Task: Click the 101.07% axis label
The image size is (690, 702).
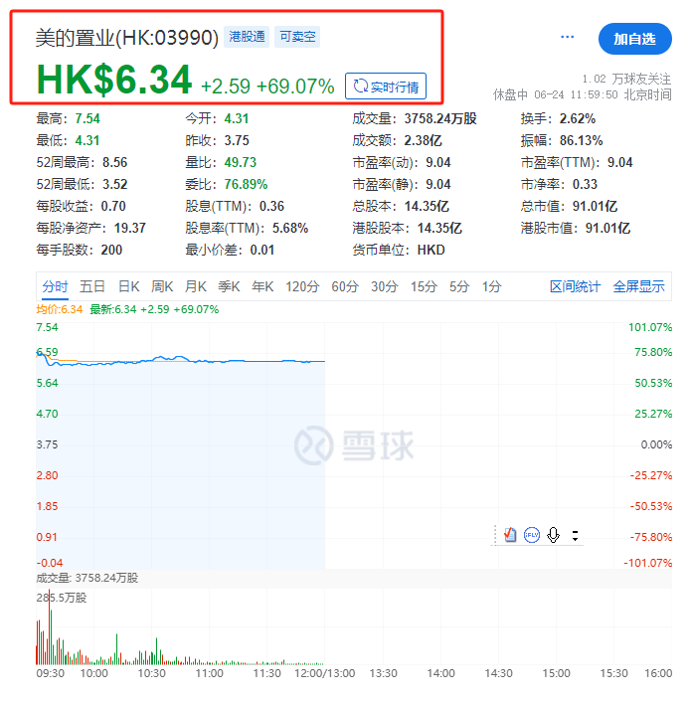Action: point(650,327)
